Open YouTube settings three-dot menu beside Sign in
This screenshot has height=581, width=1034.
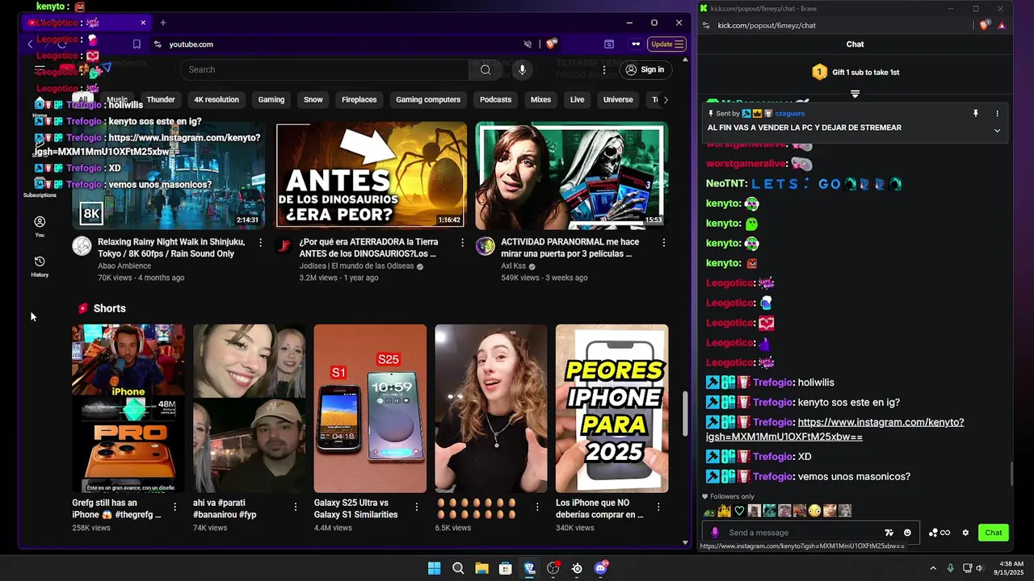coord(603,70)
